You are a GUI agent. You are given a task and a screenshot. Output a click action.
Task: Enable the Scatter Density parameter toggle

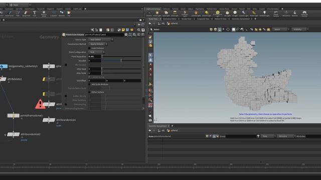66,96
